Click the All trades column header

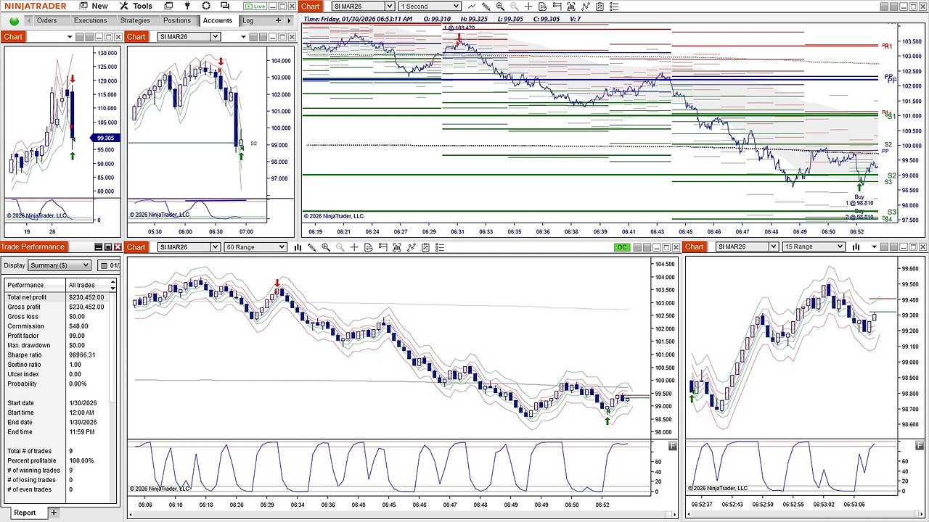(x=87, y=285)
